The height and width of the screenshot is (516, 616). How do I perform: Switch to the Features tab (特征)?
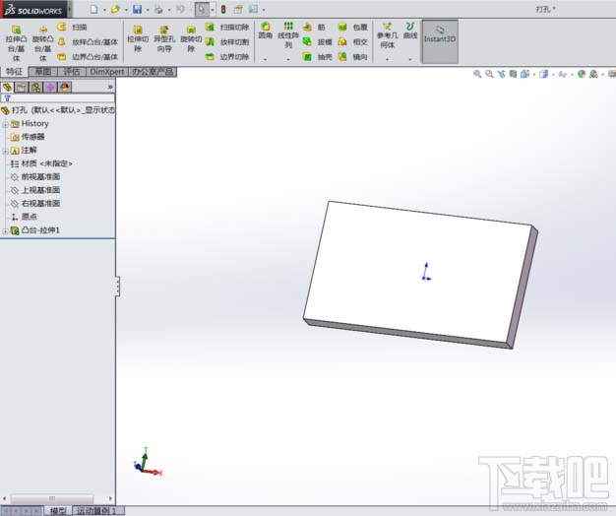[14, 72]
